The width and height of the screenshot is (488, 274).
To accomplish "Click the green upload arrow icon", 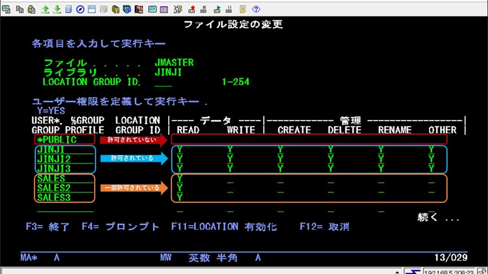I will (x=45, y=9).
